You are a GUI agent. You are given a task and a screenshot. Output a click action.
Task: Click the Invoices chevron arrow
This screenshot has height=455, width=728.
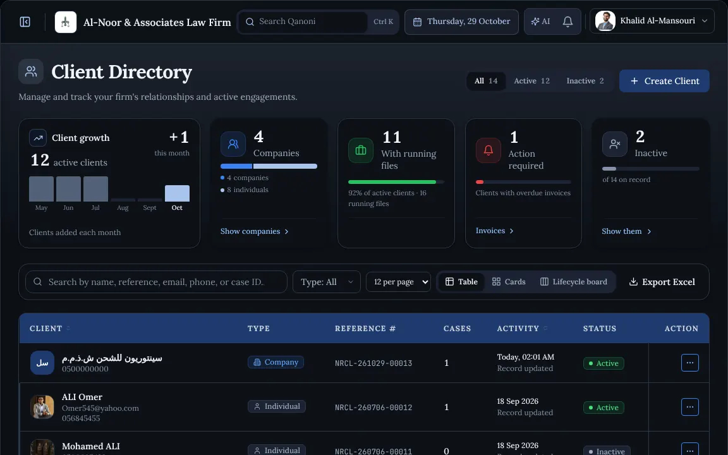pos(511,231)
